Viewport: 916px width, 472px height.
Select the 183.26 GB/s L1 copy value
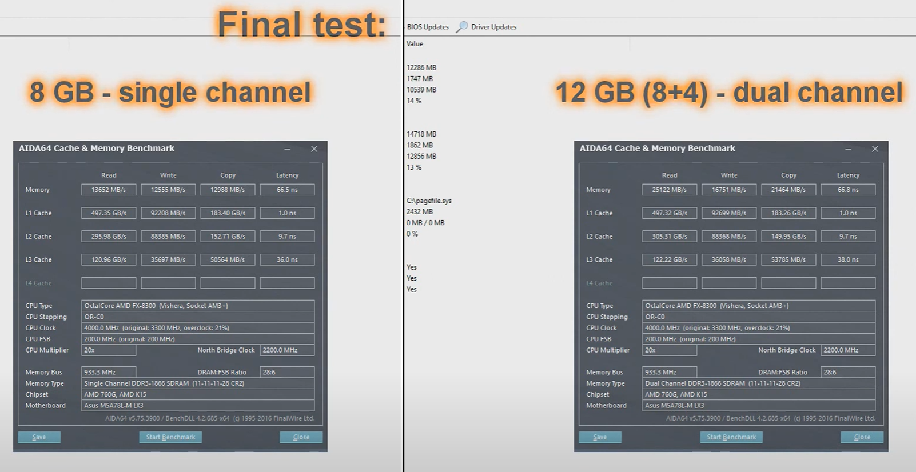(788, 213)
